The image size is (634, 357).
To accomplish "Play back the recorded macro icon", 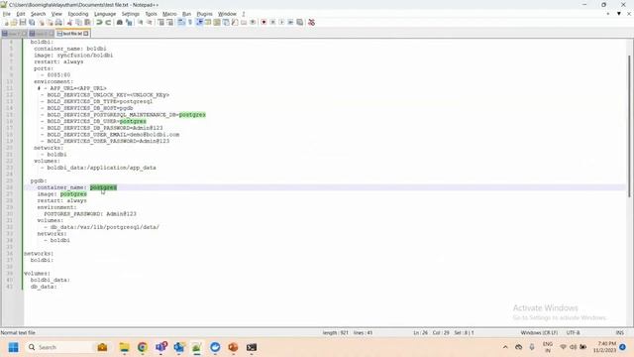I will pyautogui.click(x=281, y=22).
